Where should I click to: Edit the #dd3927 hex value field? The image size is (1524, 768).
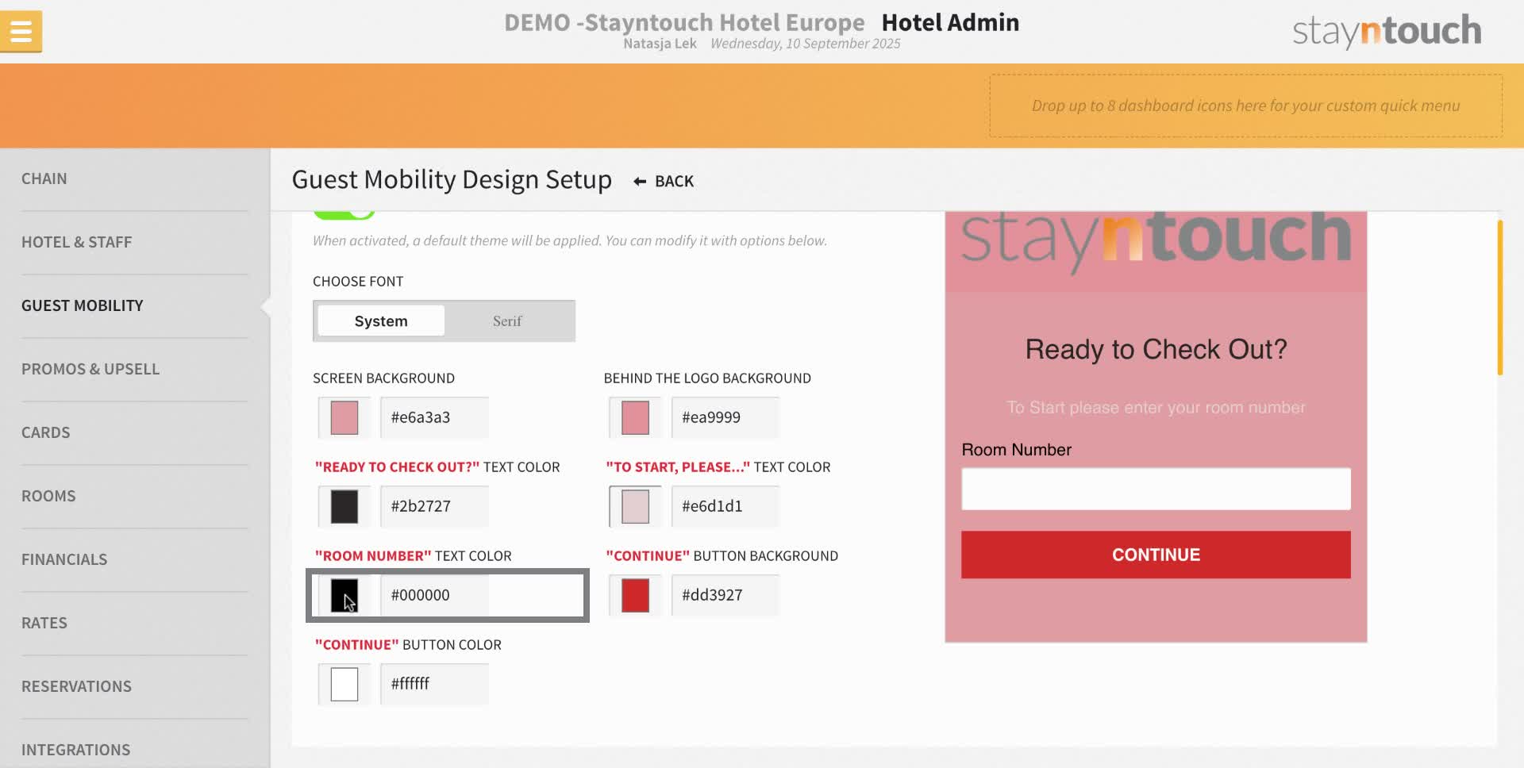point(725,595)
